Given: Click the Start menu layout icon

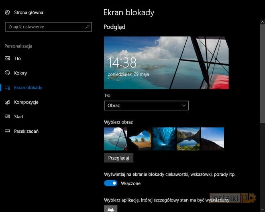Looking at the screenshot, I should (x=7, y=117).
